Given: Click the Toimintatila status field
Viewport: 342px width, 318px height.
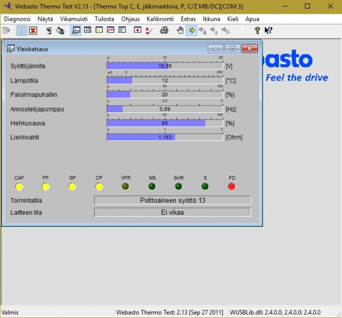Looking at the screenshot, I should point(172,200).
